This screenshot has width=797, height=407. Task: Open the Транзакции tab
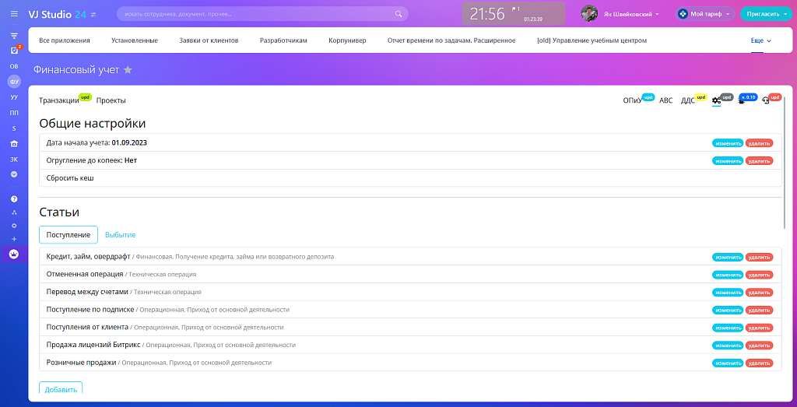[59, 100]
